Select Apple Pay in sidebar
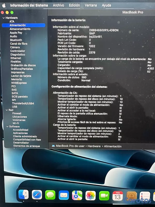Viewport: 155px width, 207px height. tap(16, 33)
